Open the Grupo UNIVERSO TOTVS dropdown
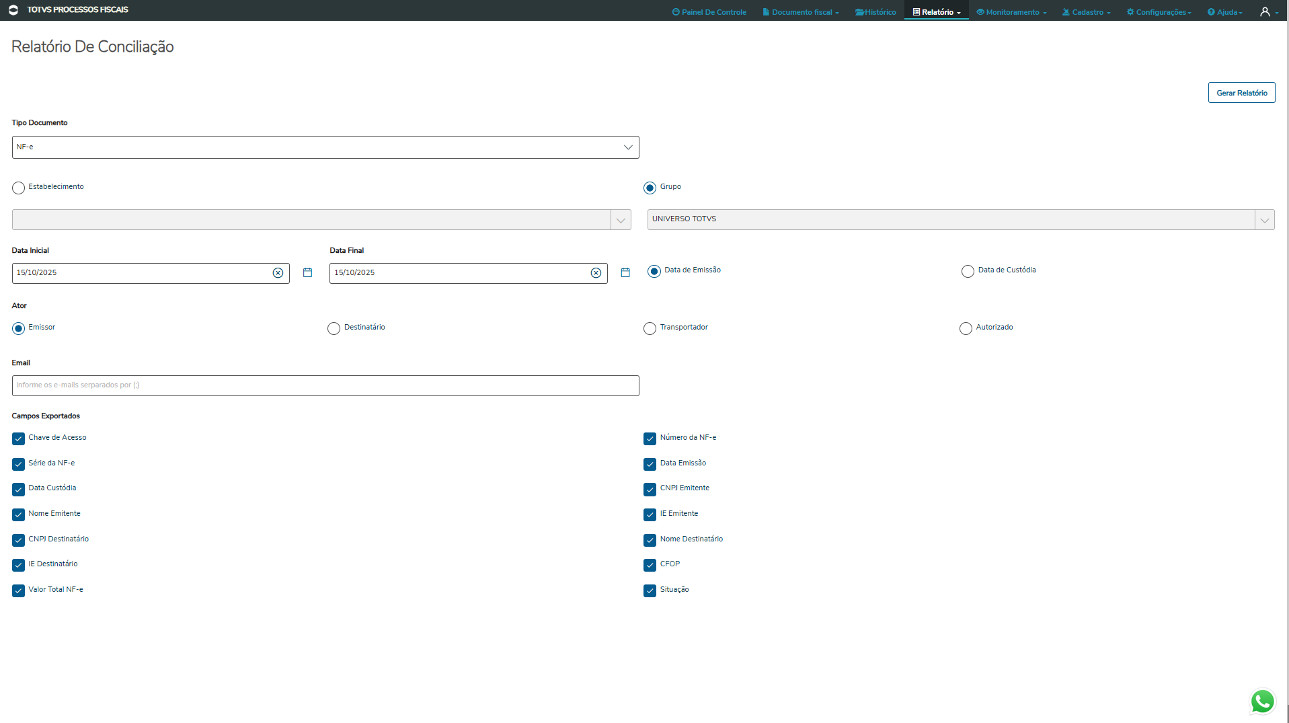1289x723 pixels. click(1264, 220)
